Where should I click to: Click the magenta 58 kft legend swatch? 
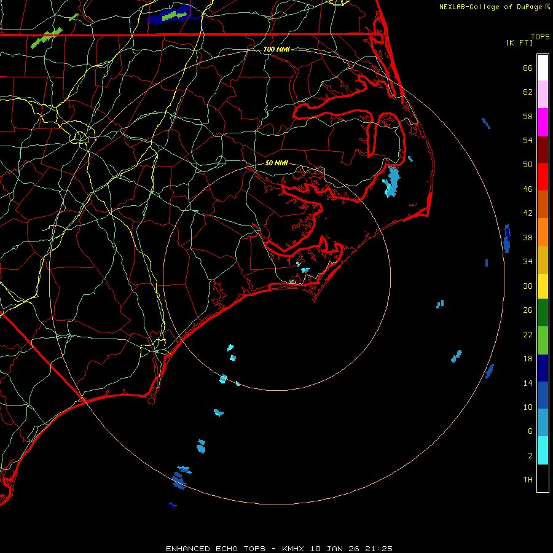tap(543, 122)
